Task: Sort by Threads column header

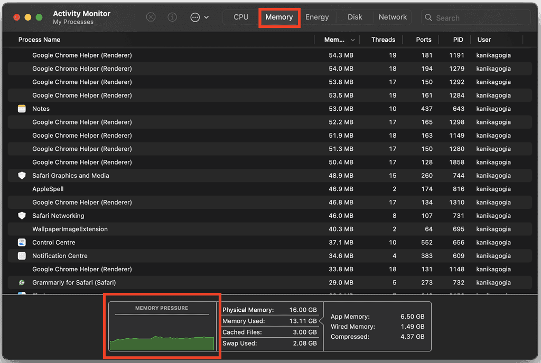Action: click(x=383, y=40)
